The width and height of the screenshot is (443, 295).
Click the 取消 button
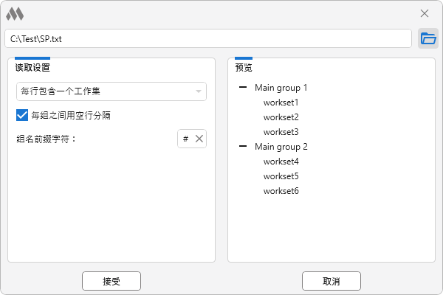coord(331,281)
